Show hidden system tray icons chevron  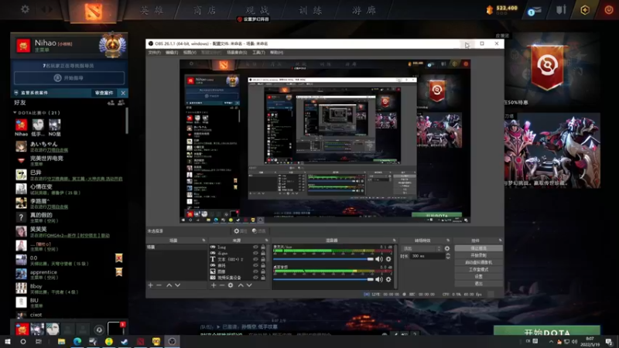(x=551, y=341)
